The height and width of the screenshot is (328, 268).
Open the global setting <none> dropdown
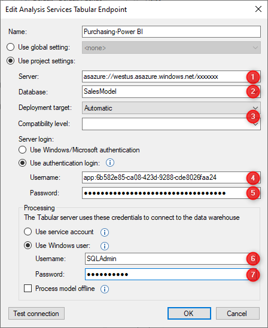pos(171,47)
